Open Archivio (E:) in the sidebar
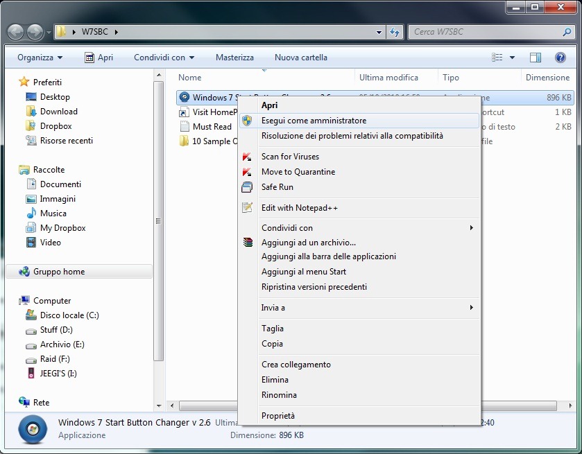 pos(62,344)
